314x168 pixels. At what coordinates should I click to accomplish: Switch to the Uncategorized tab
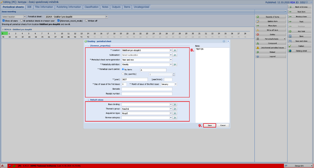click(x=141, y=7)
